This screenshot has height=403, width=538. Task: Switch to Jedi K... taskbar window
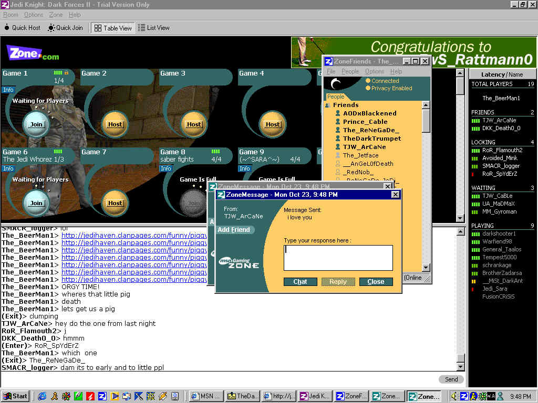[315, 397]
